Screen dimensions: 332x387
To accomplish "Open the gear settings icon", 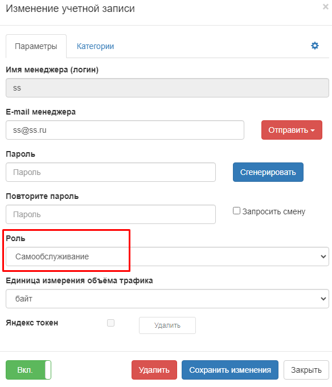I will [315, 46].
